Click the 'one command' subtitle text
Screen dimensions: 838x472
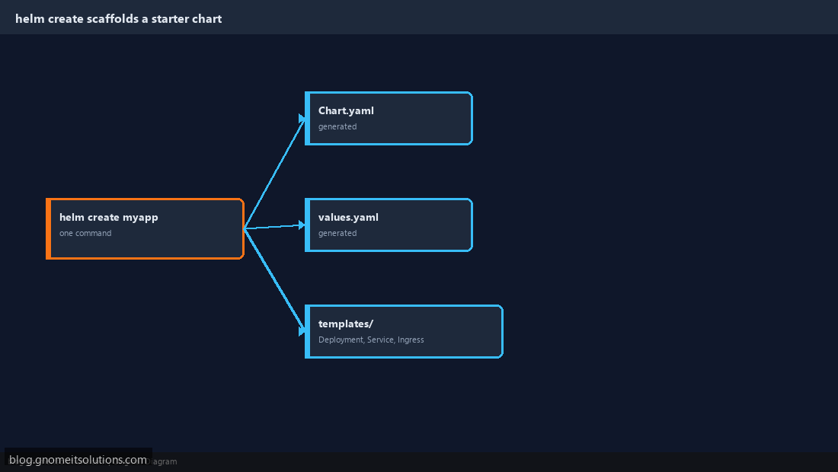tap(85, 233)
